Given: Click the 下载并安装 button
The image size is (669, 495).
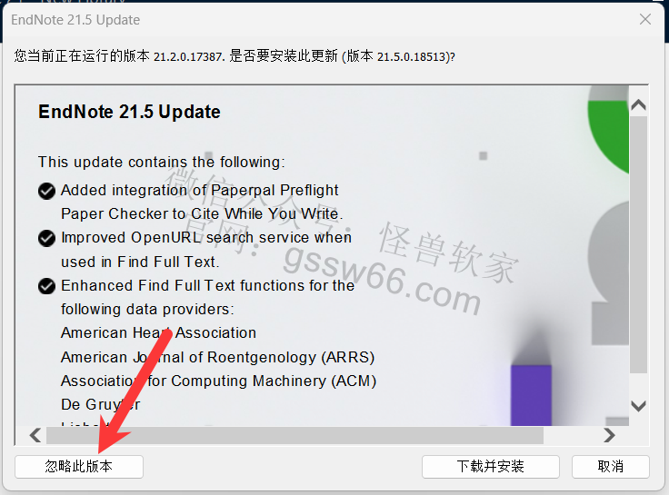Looking at the screenshot, I should [x=491, y=467].
